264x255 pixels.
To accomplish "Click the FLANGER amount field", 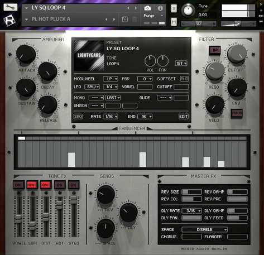I will pos(237,237).
